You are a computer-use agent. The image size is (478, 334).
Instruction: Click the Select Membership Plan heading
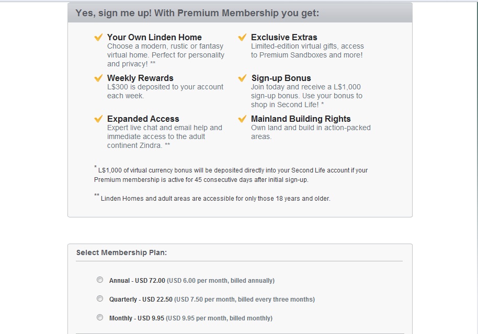121,252
